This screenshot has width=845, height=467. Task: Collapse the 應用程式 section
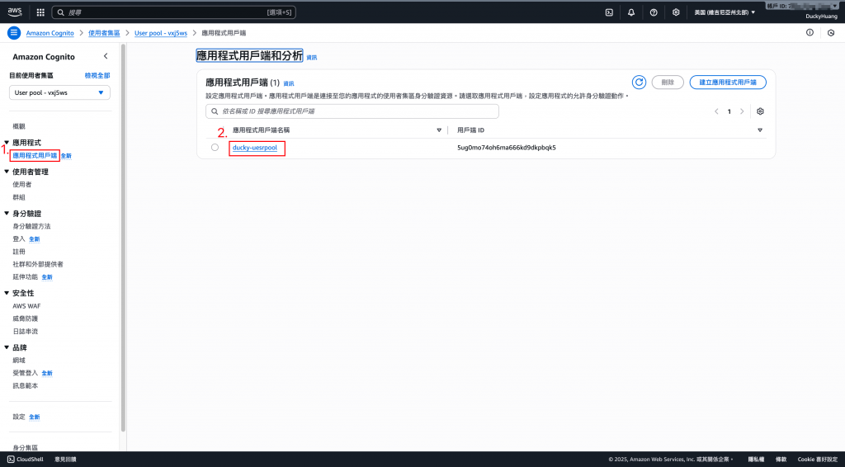point(7,142)
